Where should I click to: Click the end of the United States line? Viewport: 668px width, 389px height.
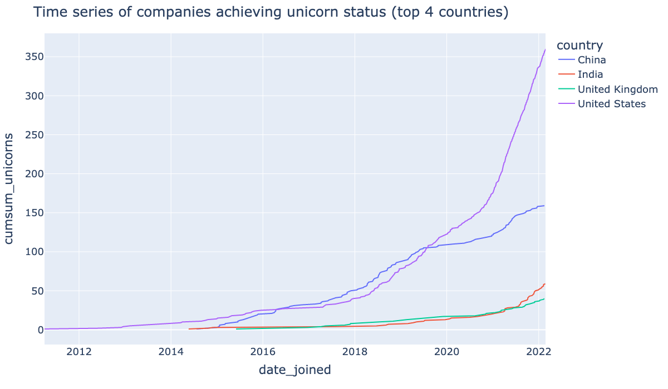coord(545,49)
